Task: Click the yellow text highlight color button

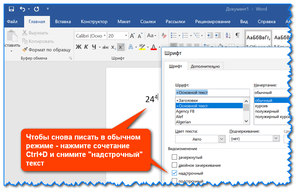Action: point(142,47)
